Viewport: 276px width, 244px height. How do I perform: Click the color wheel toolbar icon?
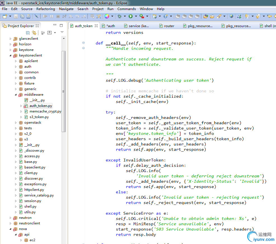[107, 16]
